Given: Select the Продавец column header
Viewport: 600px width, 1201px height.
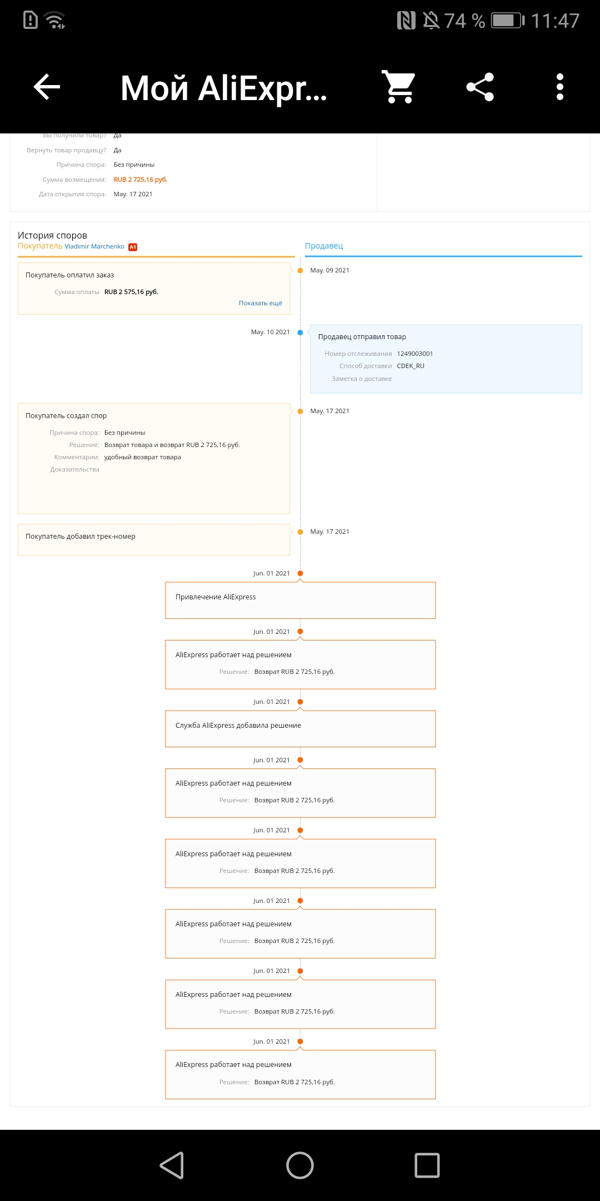Looking at the screenshot, I should tap(324, 246).
